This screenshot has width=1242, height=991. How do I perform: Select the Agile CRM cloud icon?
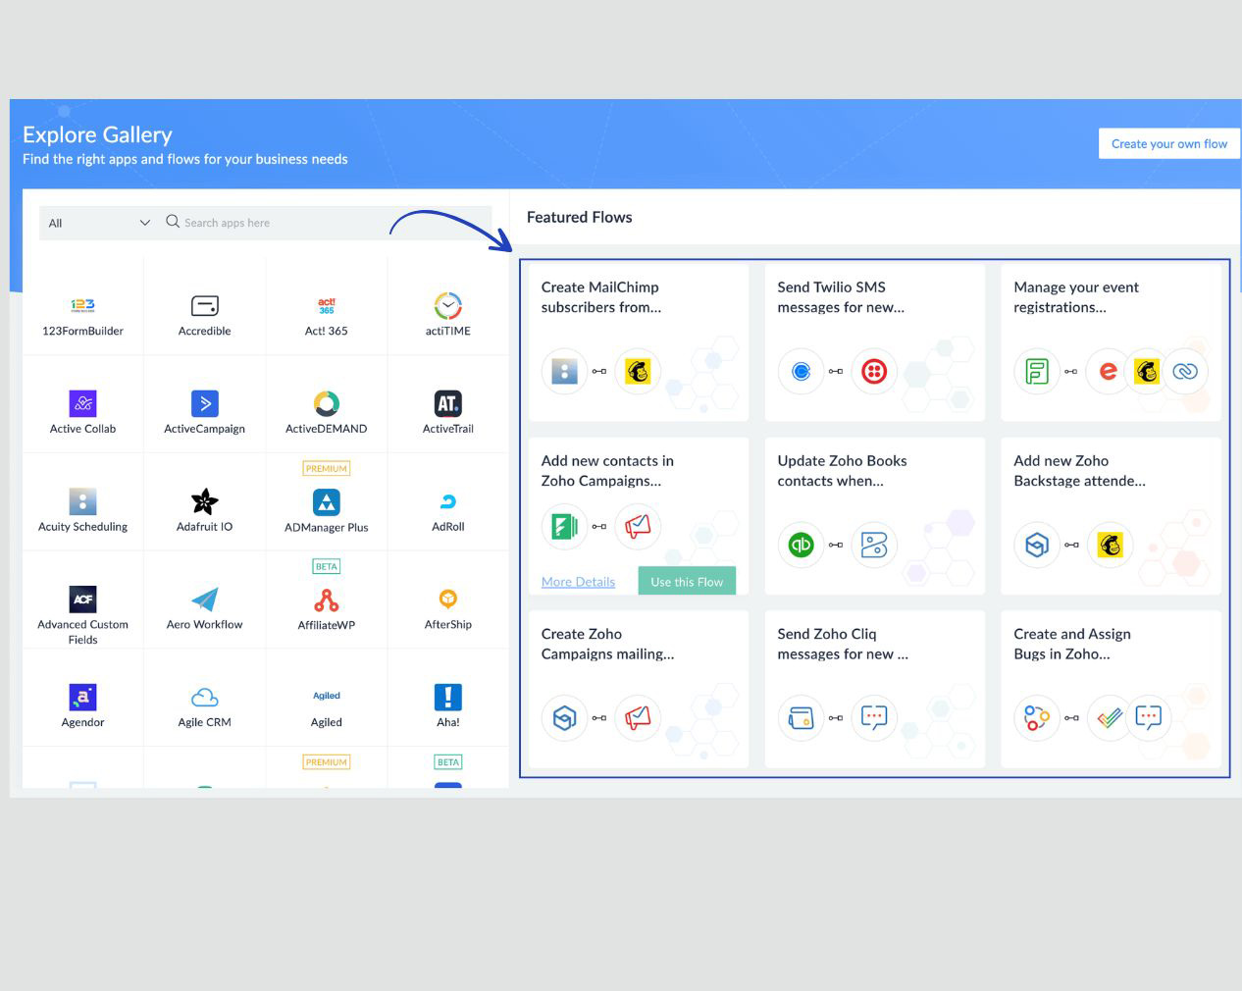coord(204,698)
